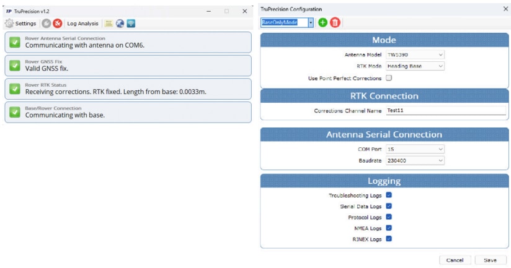Close the TruPrecision Configuration dialog

[x=505, y=9]
